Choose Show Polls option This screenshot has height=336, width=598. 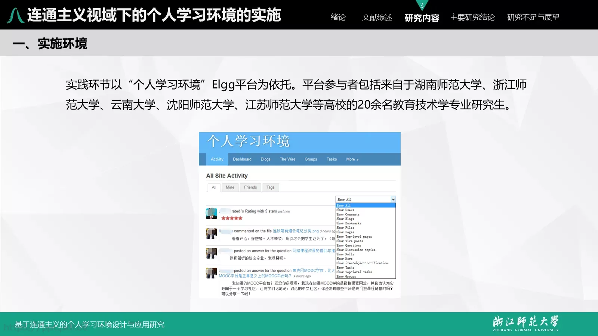click(366, 254)
